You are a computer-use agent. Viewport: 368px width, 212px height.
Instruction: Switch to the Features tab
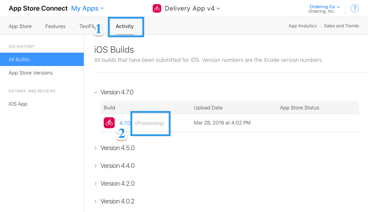(55, 26)
